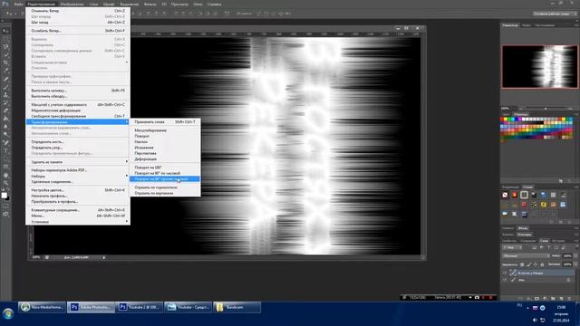Click the Create new group icon
This screenshot has height=326, width=580.
coord(553,298)
